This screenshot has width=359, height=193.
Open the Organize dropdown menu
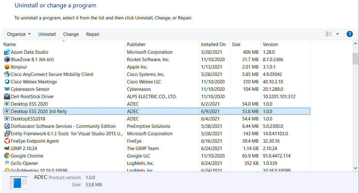19,34
